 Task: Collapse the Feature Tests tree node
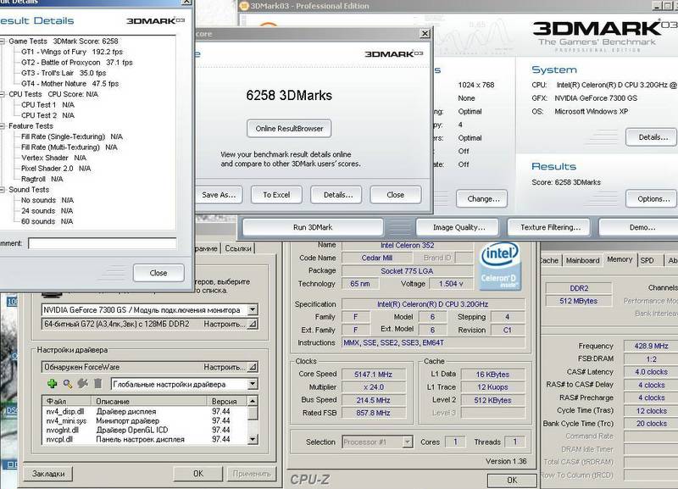point(3,125)
